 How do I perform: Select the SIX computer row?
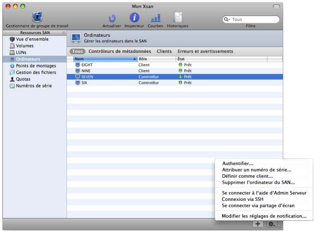174,83
